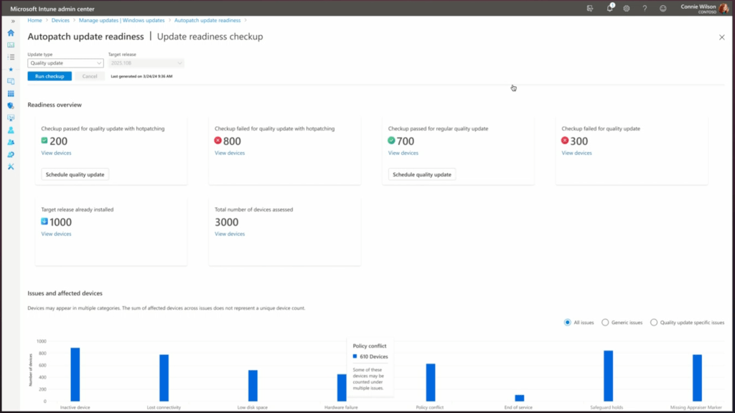Open the Home icon in the sidebar
The image size is (735, 413).
tap(11, 33)
